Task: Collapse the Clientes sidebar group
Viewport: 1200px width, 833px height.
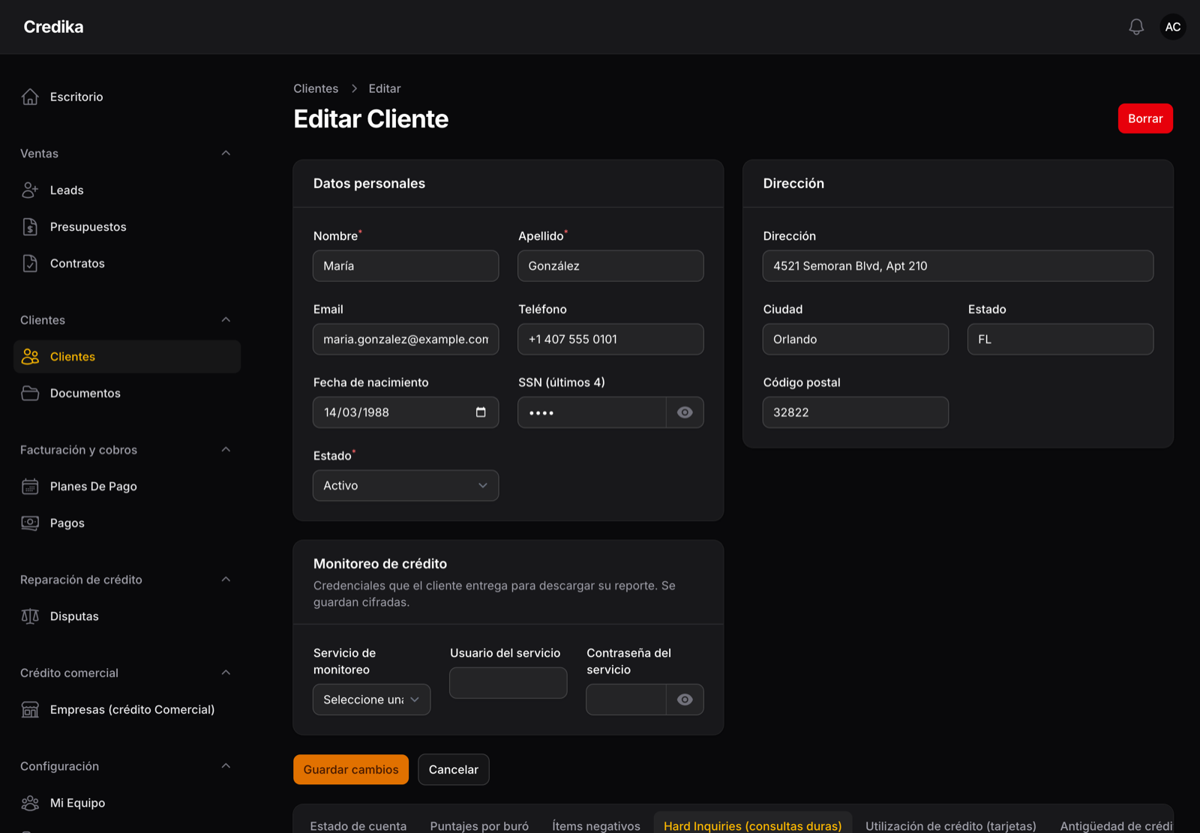Action: click(x=226, y=320)
